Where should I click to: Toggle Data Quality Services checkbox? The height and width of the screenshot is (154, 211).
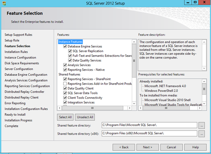[70, 60]
